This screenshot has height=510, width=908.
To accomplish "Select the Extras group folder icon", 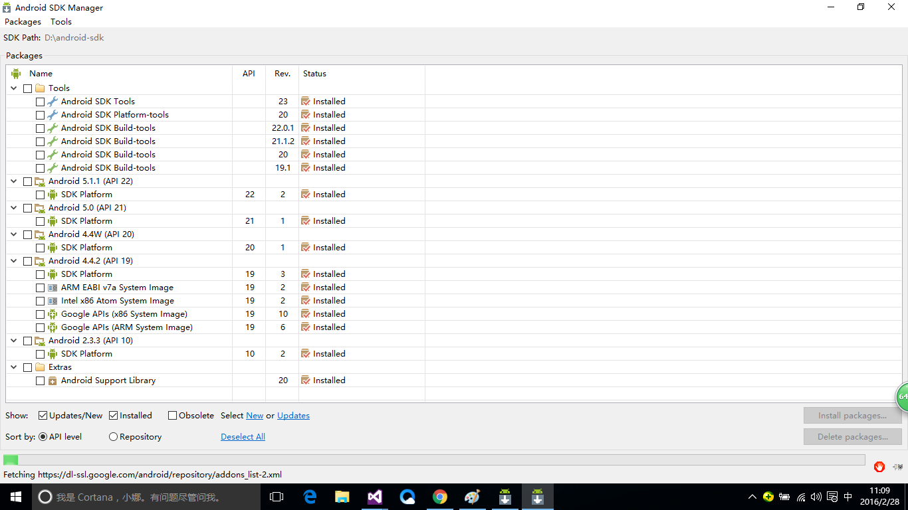I will 40,367.
